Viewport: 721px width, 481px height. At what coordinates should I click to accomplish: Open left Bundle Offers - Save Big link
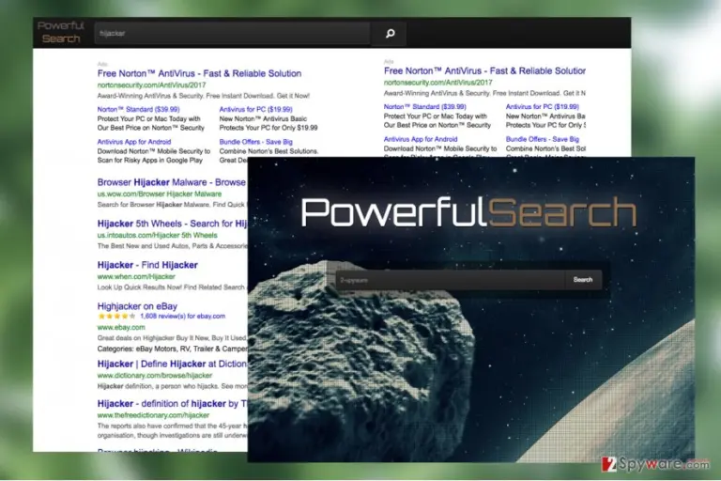coord(255,142)
